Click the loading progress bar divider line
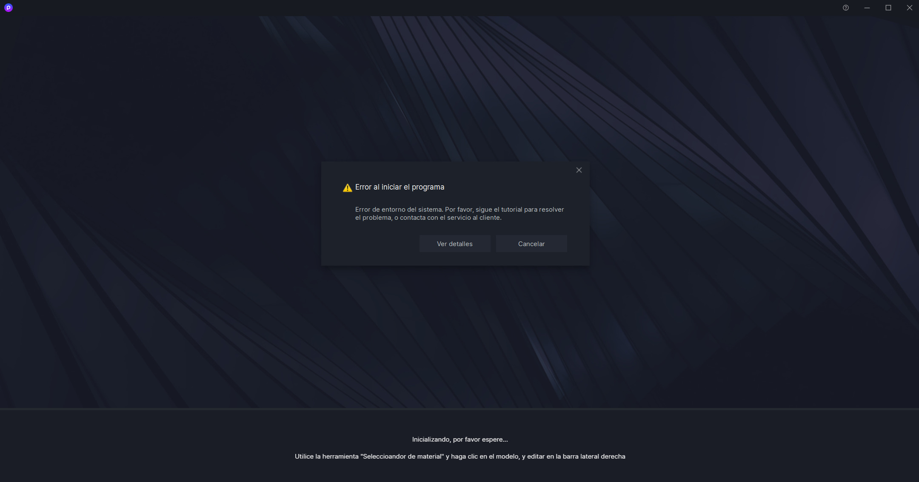This screenshot has height=482, width=919. (459, 408)
